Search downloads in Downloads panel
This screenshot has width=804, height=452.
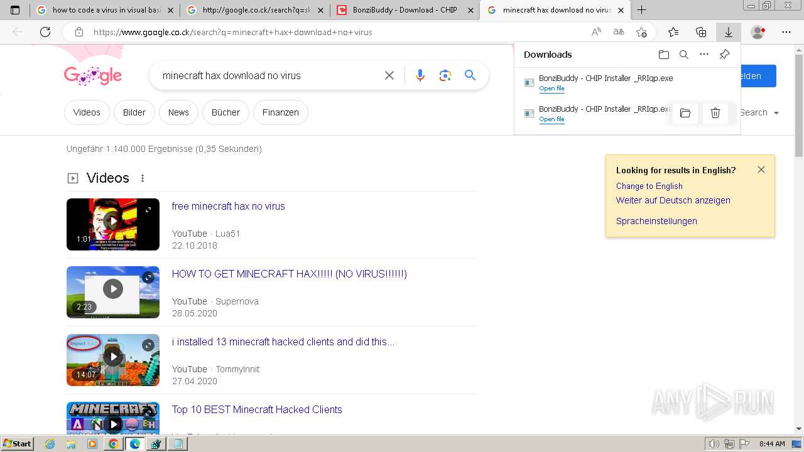[x=684, y=55]
